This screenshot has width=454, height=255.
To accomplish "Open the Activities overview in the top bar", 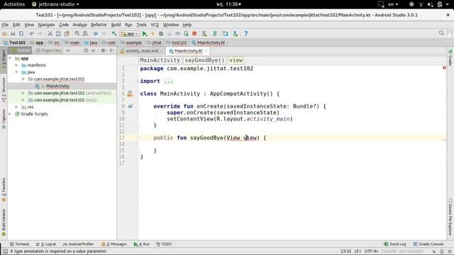I will tap(14, 4).
